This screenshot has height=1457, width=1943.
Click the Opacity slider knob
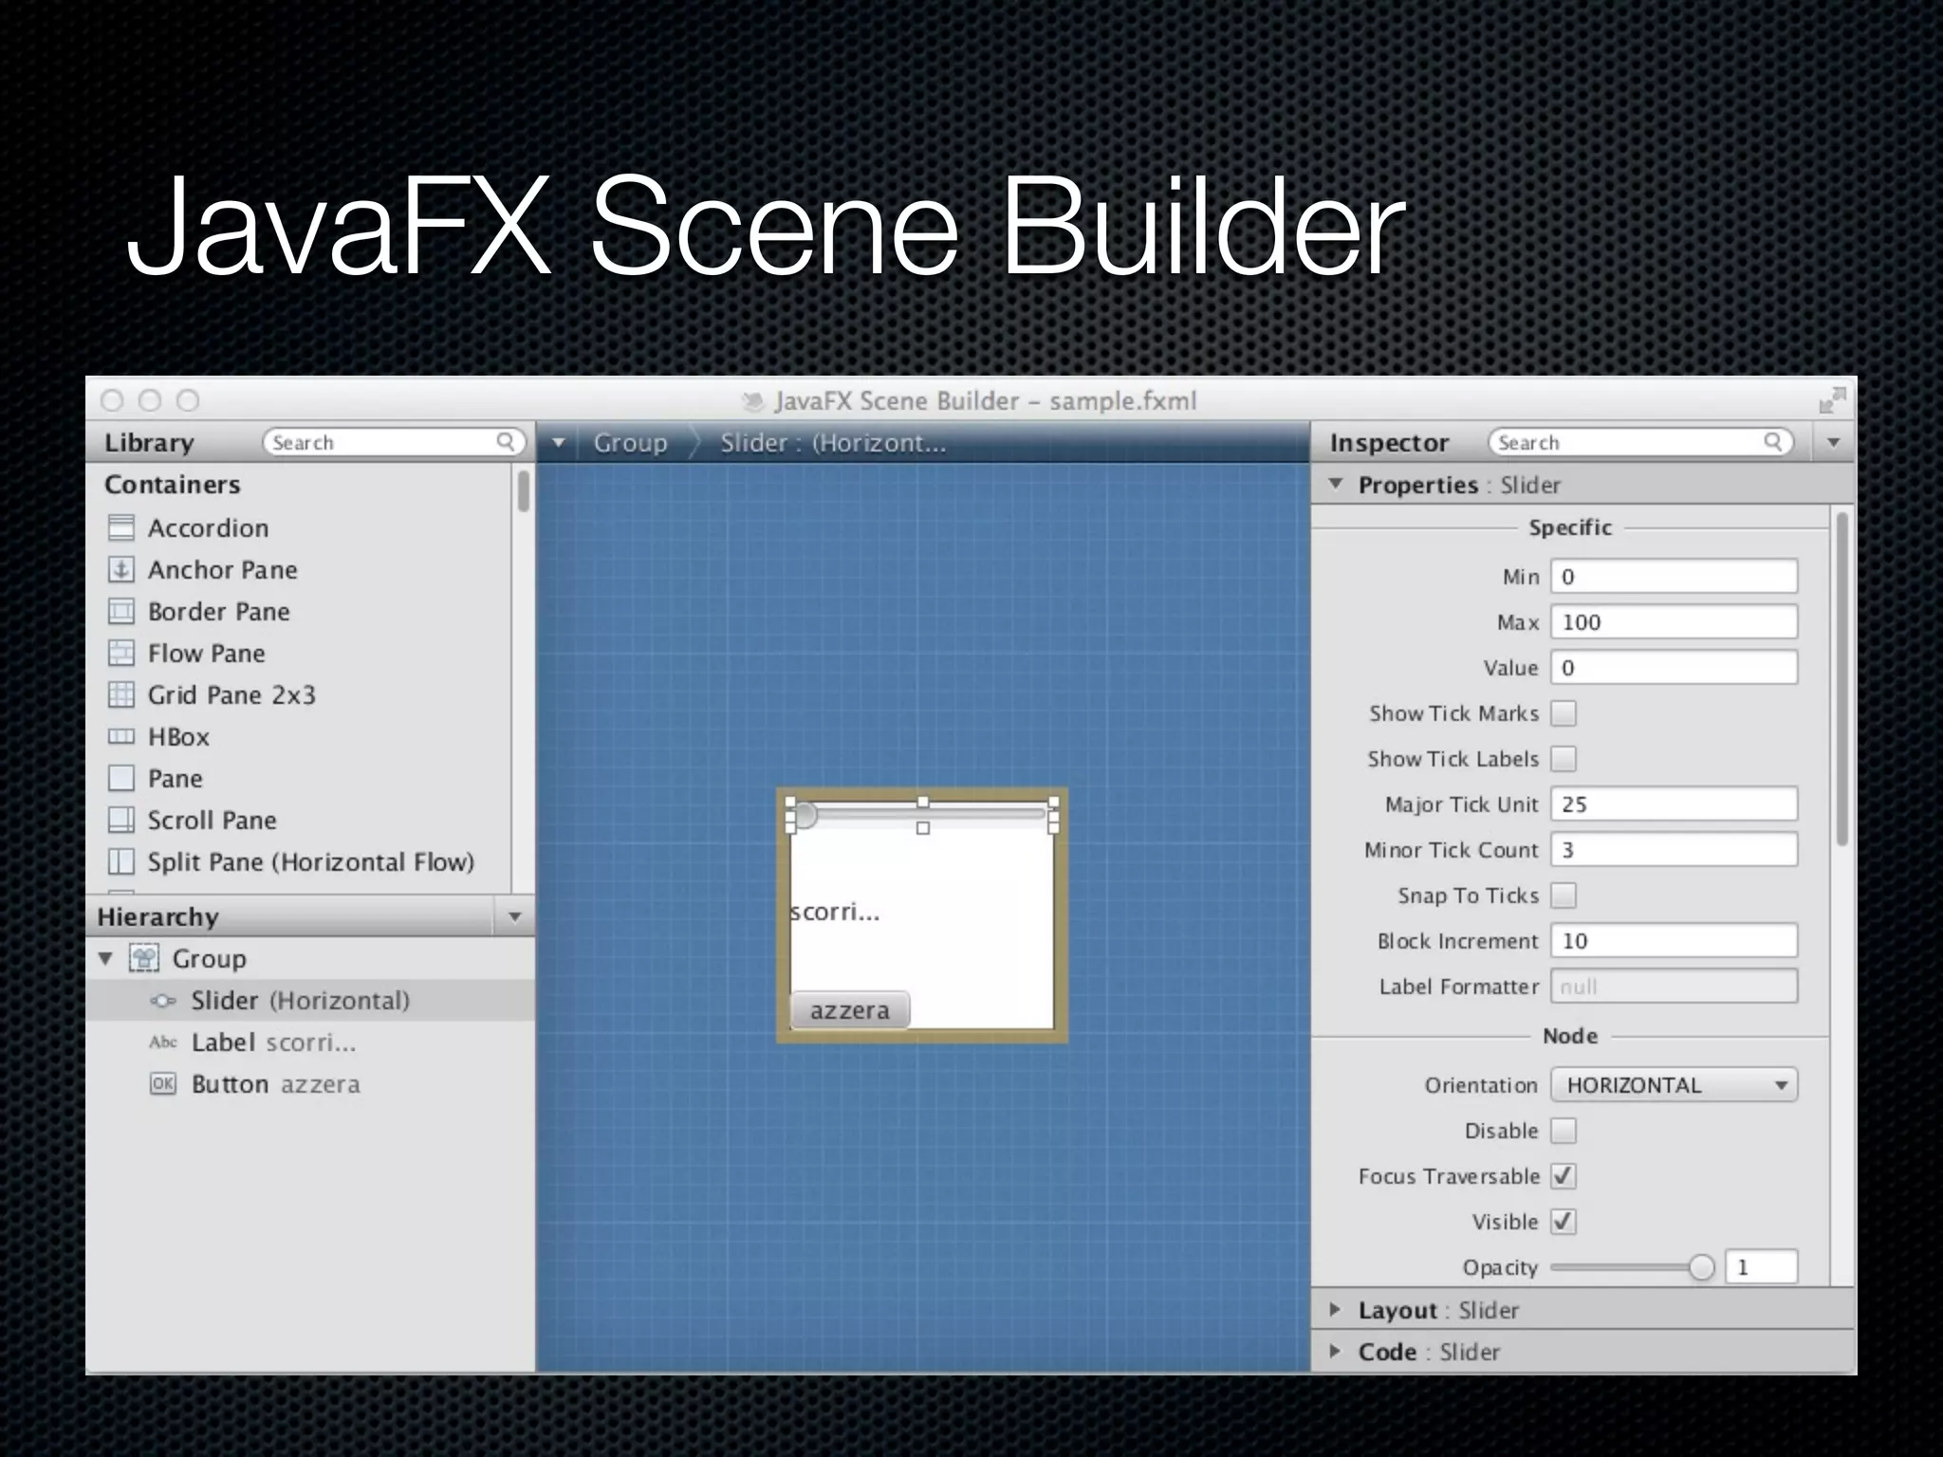[1701, 1267]
